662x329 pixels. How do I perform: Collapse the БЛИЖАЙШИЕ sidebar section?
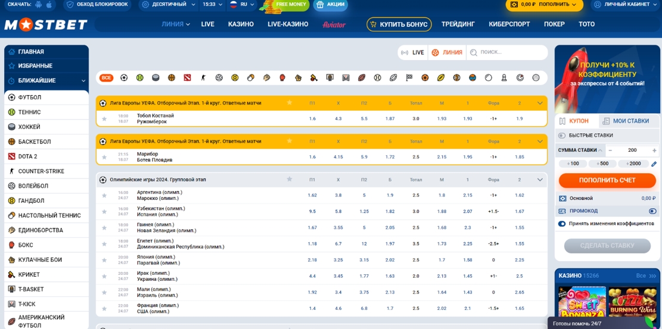pyautogui.click(x=83, y=80)
